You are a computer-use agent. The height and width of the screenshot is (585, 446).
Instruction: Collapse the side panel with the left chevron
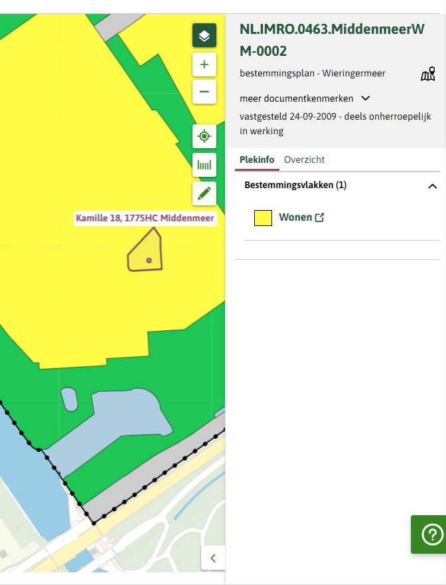pos(213,558)
